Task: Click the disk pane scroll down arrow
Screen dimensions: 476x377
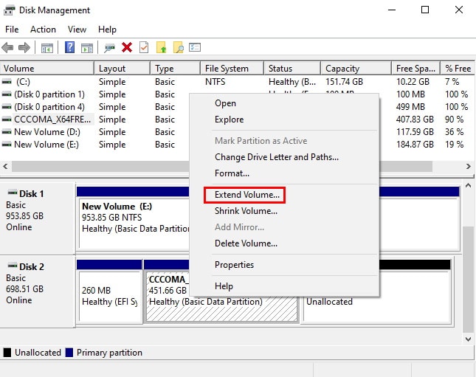Action: click(469, 339)
